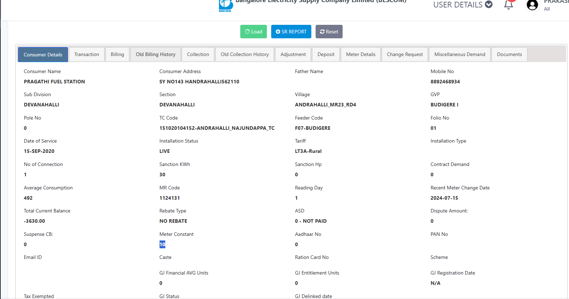Click the village value ANDRAHALLI_MR23_RD4

tap(326, 105)
